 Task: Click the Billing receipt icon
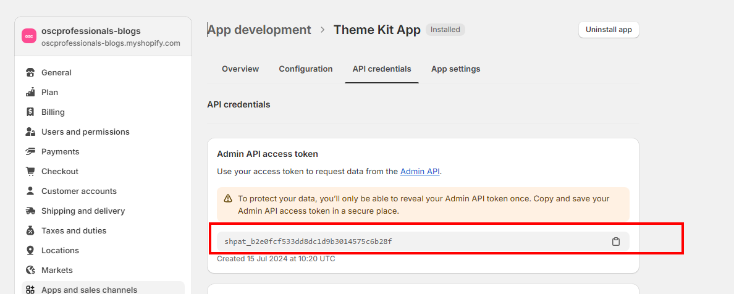(x=30, y=112)
